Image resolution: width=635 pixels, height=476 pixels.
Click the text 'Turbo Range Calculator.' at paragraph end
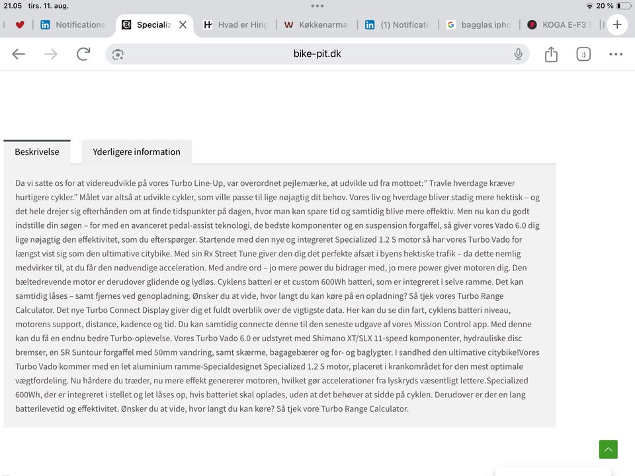coord(365,409)
